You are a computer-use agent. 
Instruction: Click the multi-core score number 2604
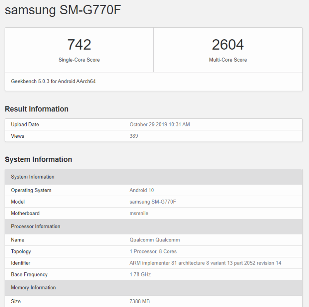(x=228, y=45)
